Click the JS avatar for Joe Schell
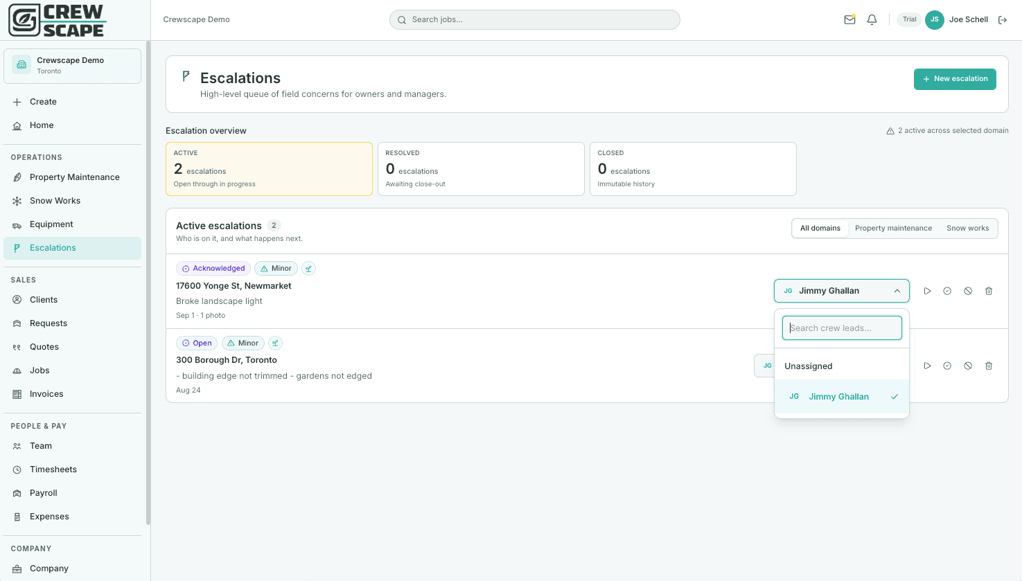The image size is (1022, 581). point(935,19)
